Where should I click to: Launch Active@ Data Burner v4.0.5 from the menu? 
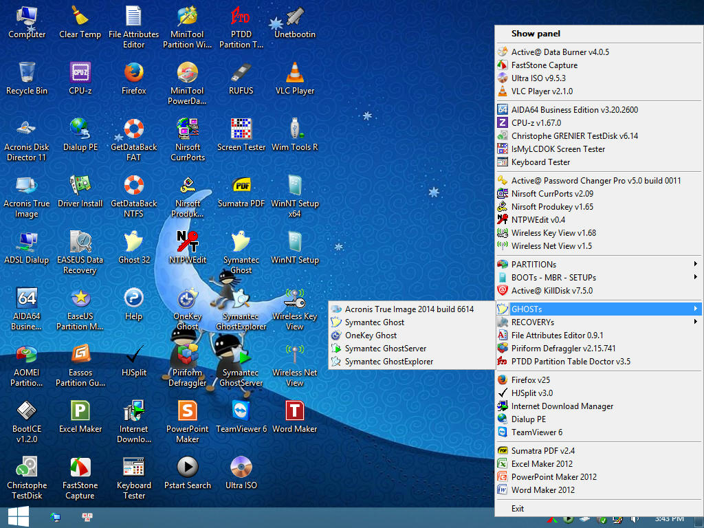click(599, 52)
